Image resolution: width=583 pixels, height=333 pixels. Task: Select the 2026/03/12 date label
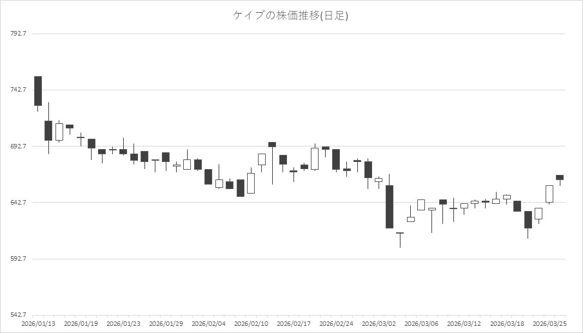(x=464, y=323)
